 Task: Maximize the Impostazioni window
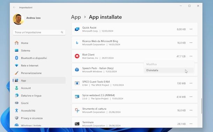(189, 6)
